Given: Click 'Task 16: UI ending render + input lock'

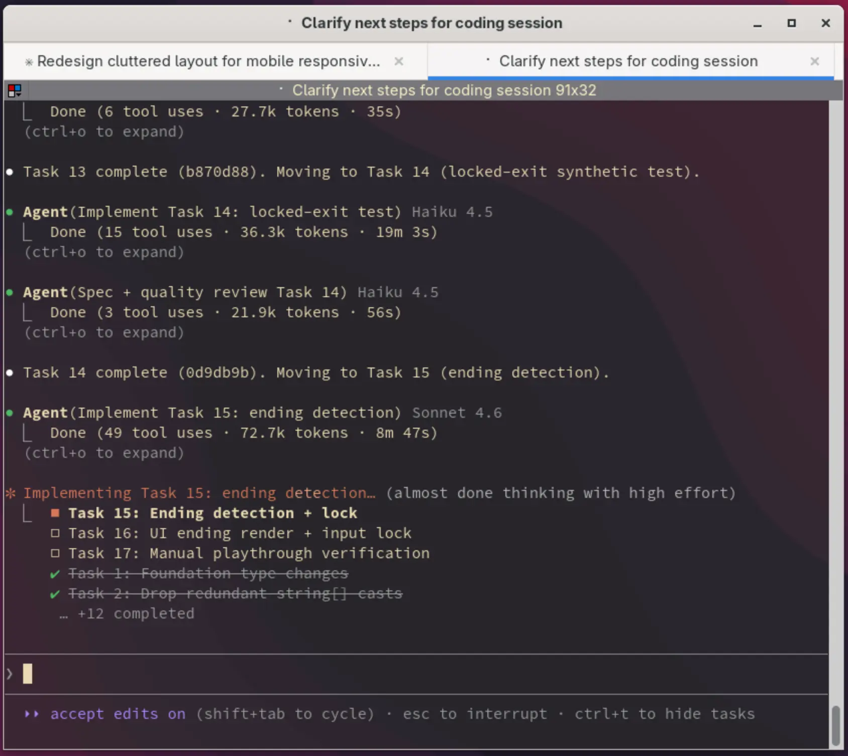Looking at the screenshot, I should click(240, 533).
